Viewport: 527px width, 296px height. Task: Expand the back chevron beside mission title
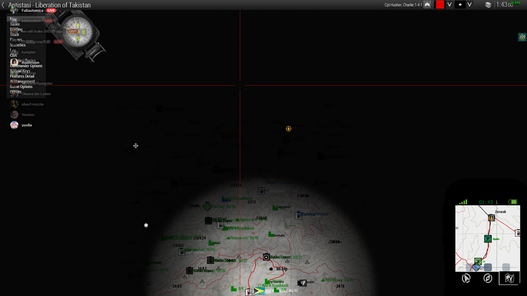coord(3,5)
